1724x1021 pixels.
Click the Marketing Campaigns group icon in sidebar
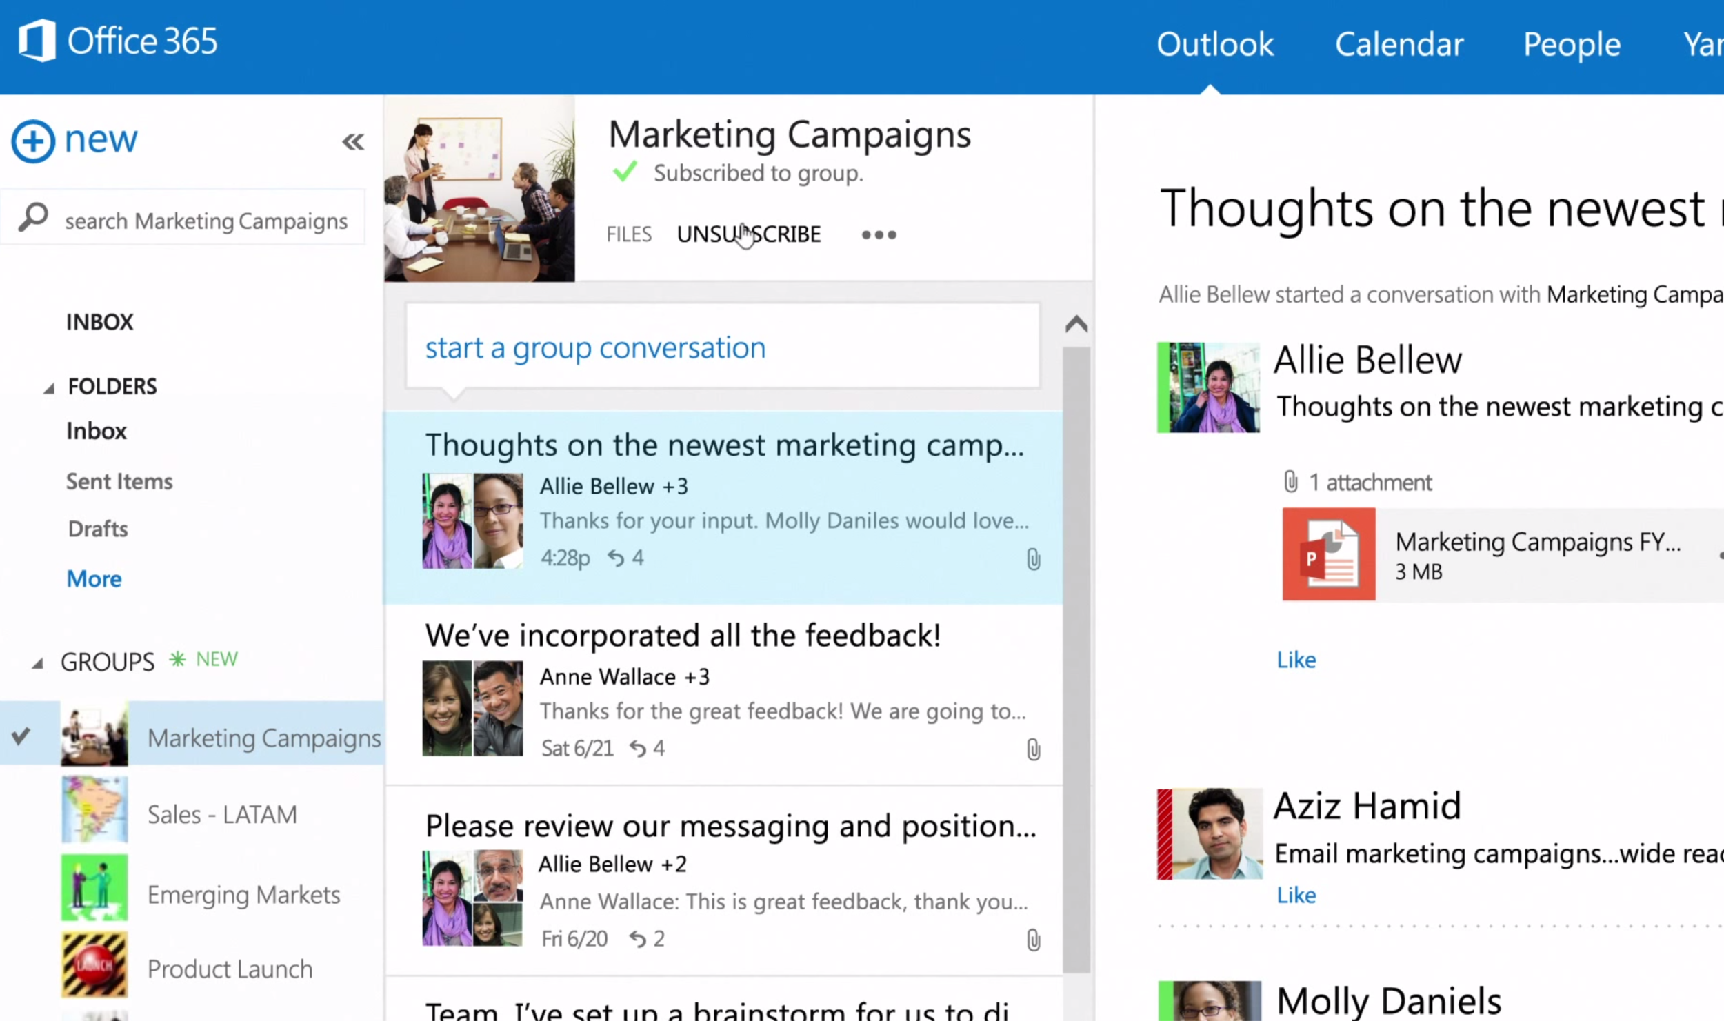(94, 734)
